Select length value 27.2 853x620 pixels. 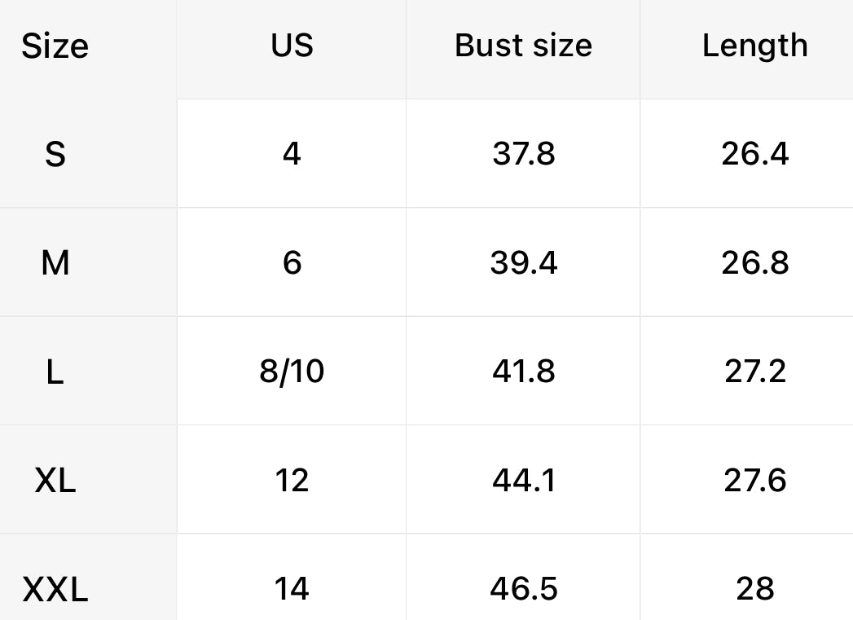[754, 372]
